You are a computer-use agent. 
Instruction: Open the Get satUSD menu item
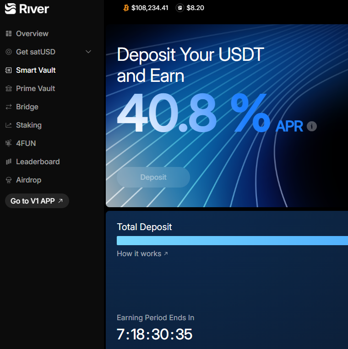coord(36,52)
